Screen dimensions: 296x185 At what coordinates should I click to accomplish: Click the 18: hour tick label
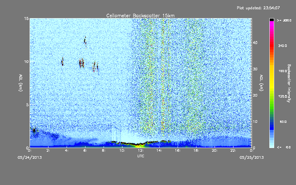[x=196, y=151]
